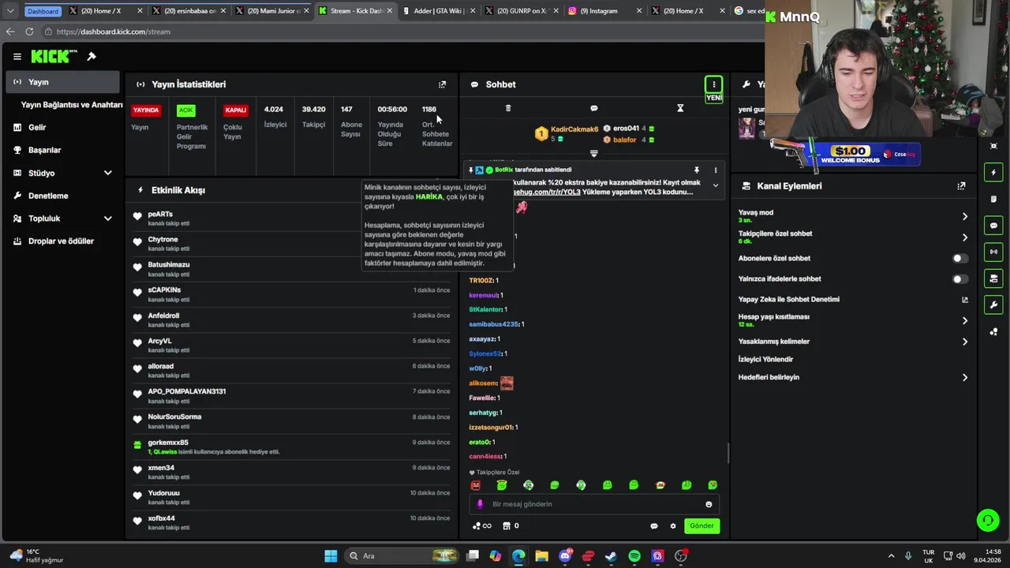The height and width of the screenshot is (568, 1010).
Task: Open Droplar ve ödüller in sidebar
Action: 62,241
